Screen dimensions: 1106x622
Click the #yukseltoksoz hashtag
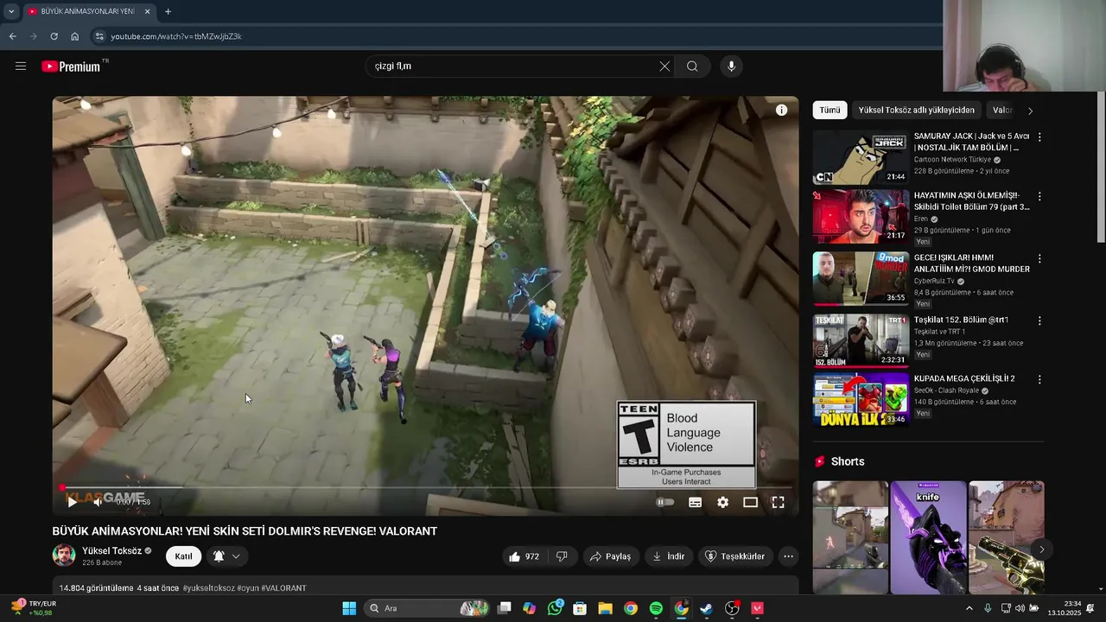click(208, 588)
